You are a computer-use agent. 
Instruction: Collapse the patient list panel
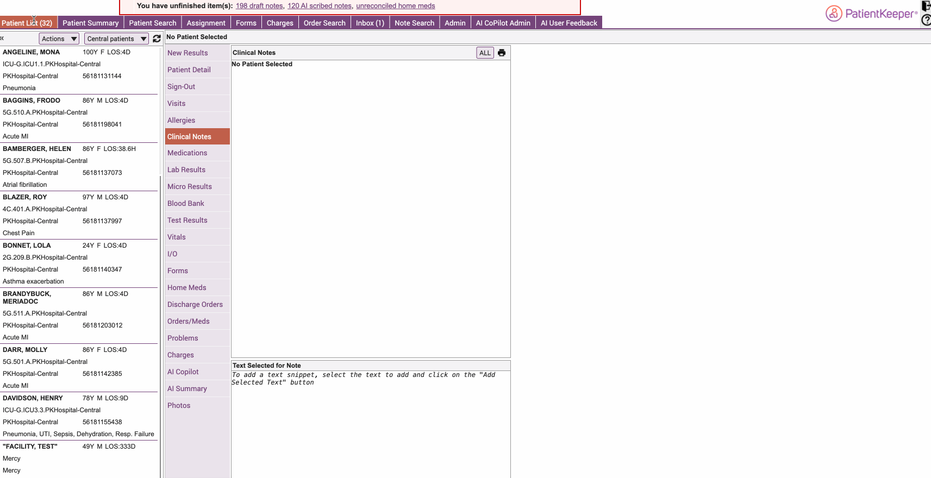coord(2,38)
